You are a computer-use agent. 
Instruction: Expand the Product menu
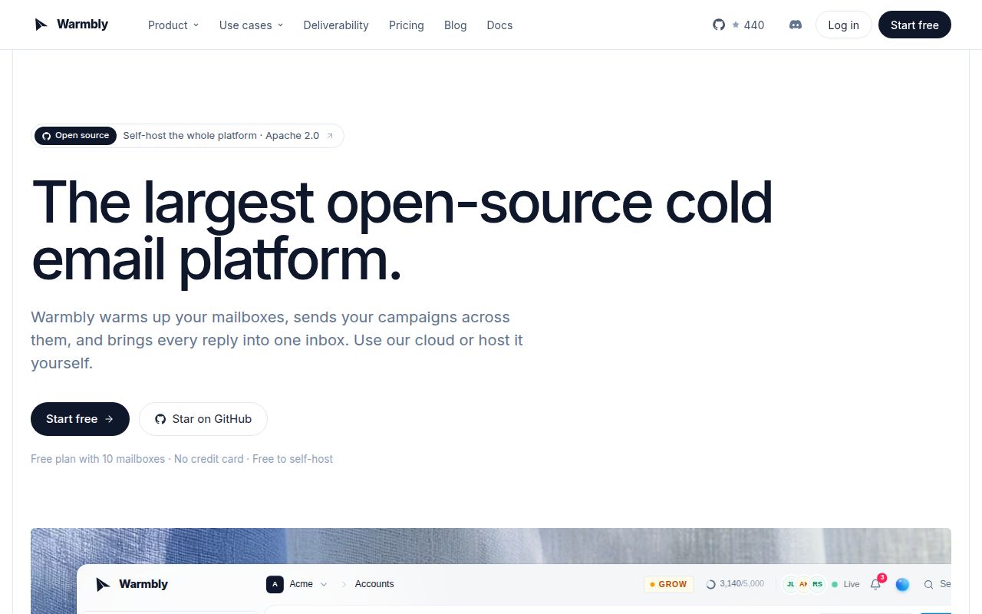(x=173, y=25)
